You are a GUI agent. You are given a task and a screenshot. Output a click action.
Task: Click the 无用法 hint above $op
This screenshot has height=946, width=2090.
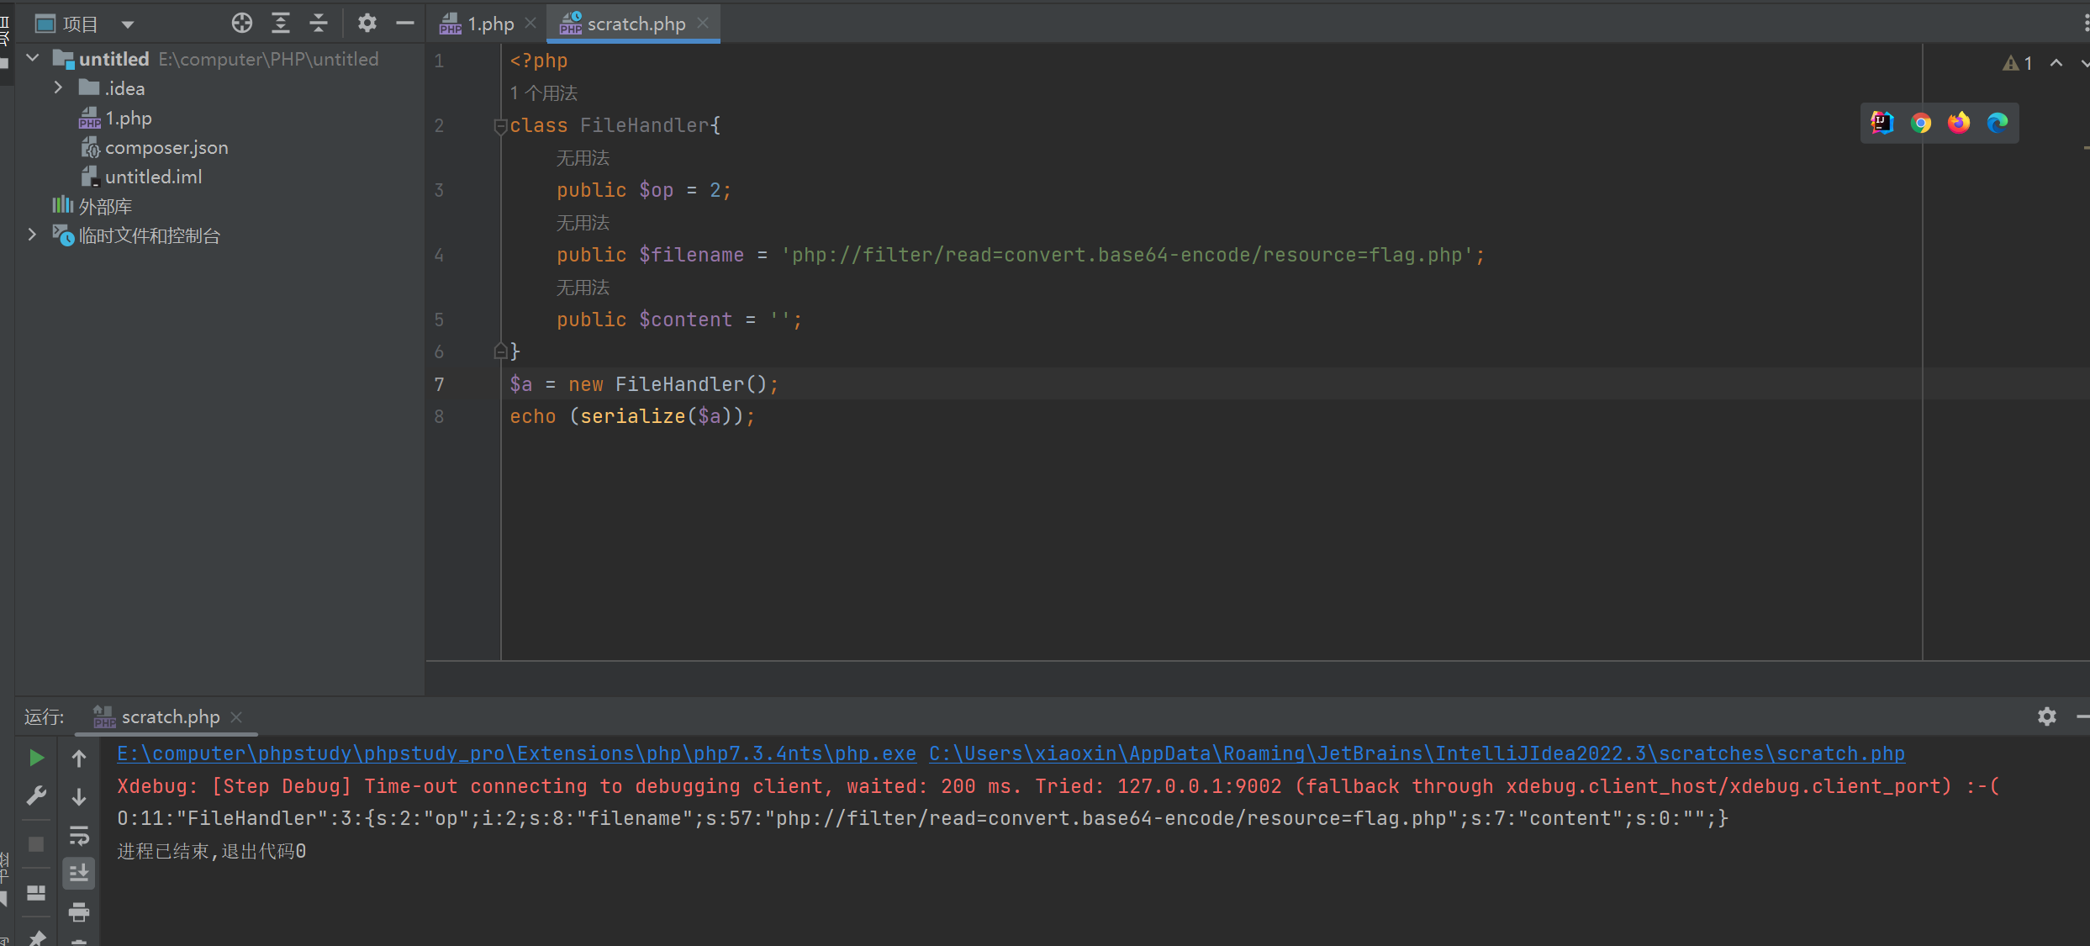pyautogui.click(x=583, y=158)
